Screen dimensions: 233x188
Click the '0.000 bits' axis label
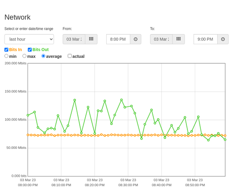point(19,176)
